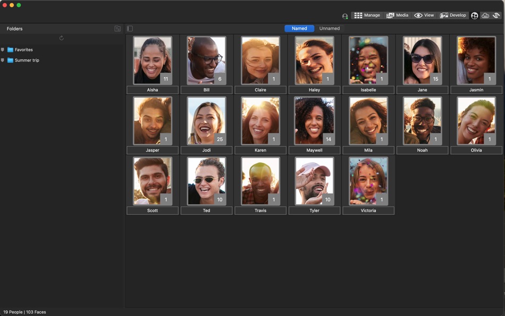Open the ACDSee 365 cloud icon
Viewport: 505px width, 316px height.
pyautogui.click(x=485, y=15)
